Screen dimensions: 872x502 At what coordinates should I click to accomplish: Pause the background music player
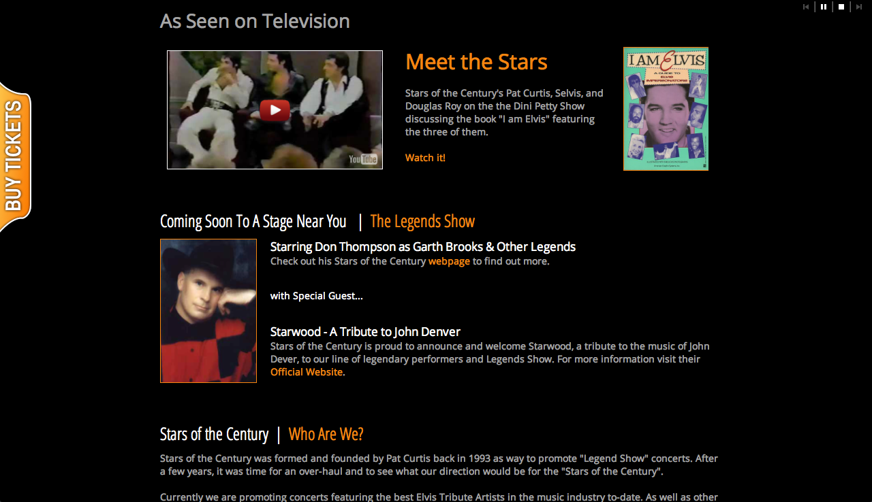coord(824,7)
